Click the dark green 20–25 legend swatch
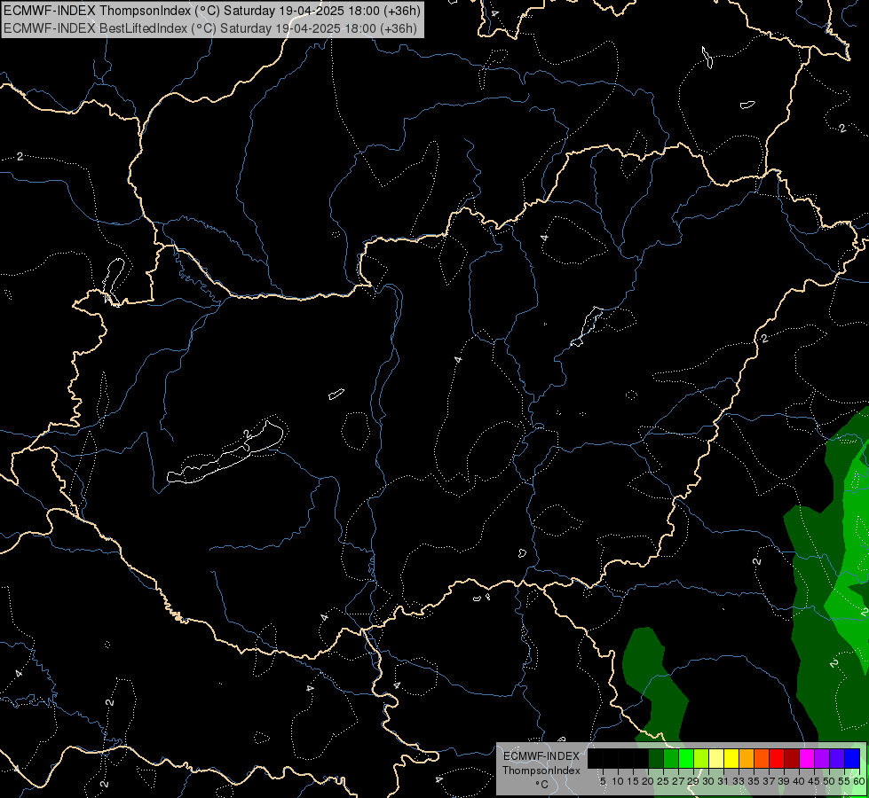 click(656, 759)
